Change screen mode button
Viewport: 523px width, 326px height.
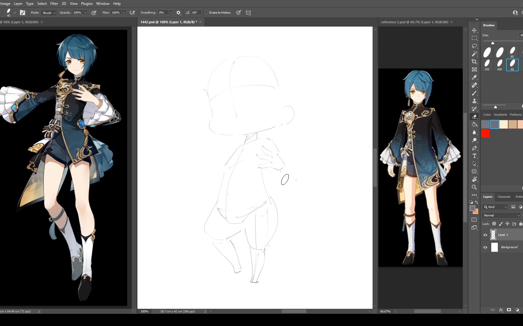point(474,228)
